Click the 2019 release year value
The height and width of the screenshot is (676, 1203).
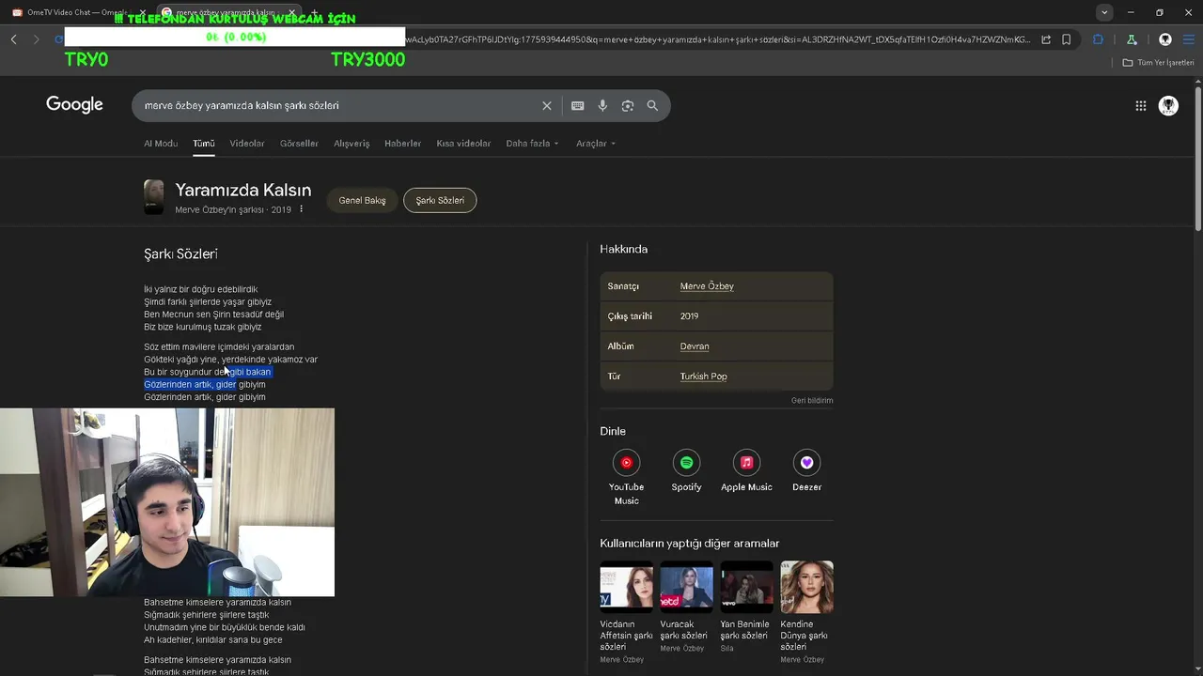689,316
